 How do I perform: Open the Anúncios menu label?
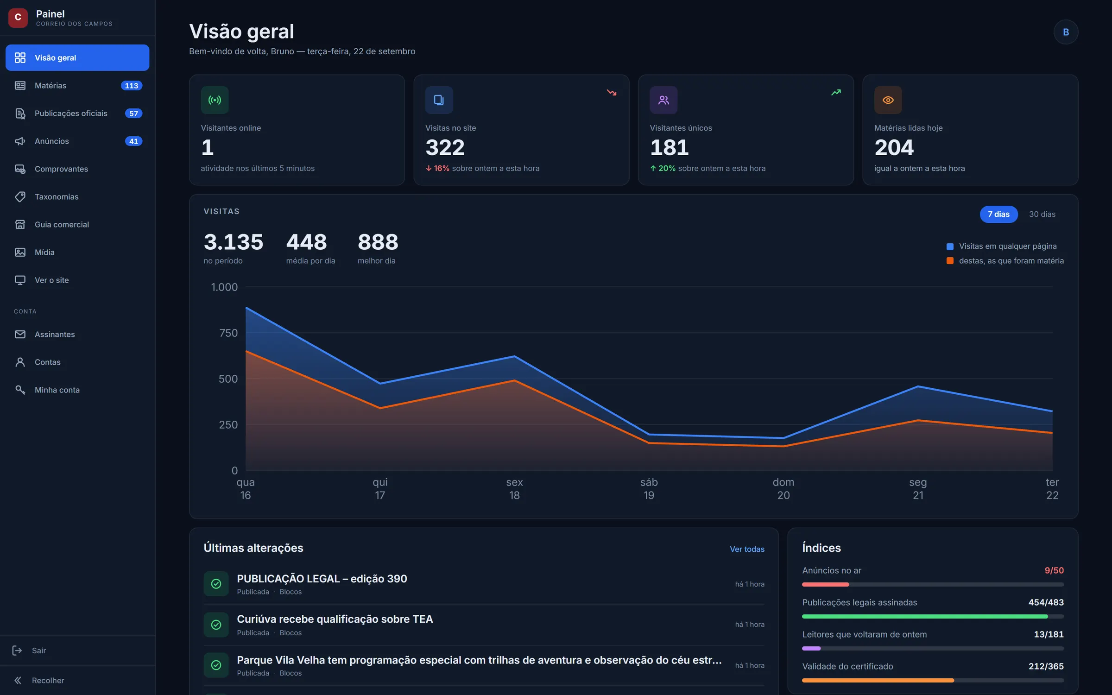[x=52, y=141]
